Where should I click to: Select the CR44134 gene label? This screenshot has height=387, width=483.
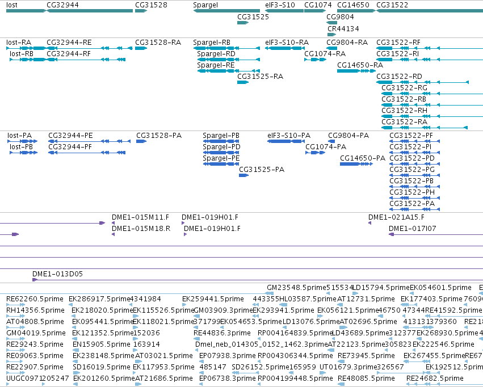(343, 28)
